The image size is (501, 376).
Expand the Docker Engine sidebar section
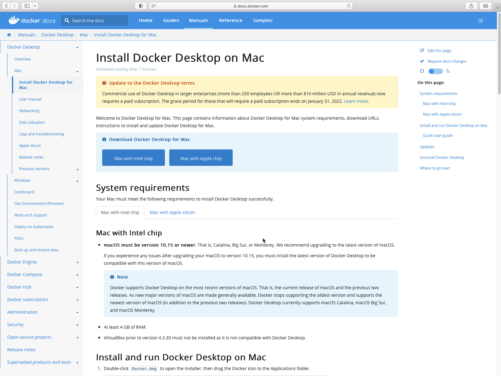click(x=77, y=262)
